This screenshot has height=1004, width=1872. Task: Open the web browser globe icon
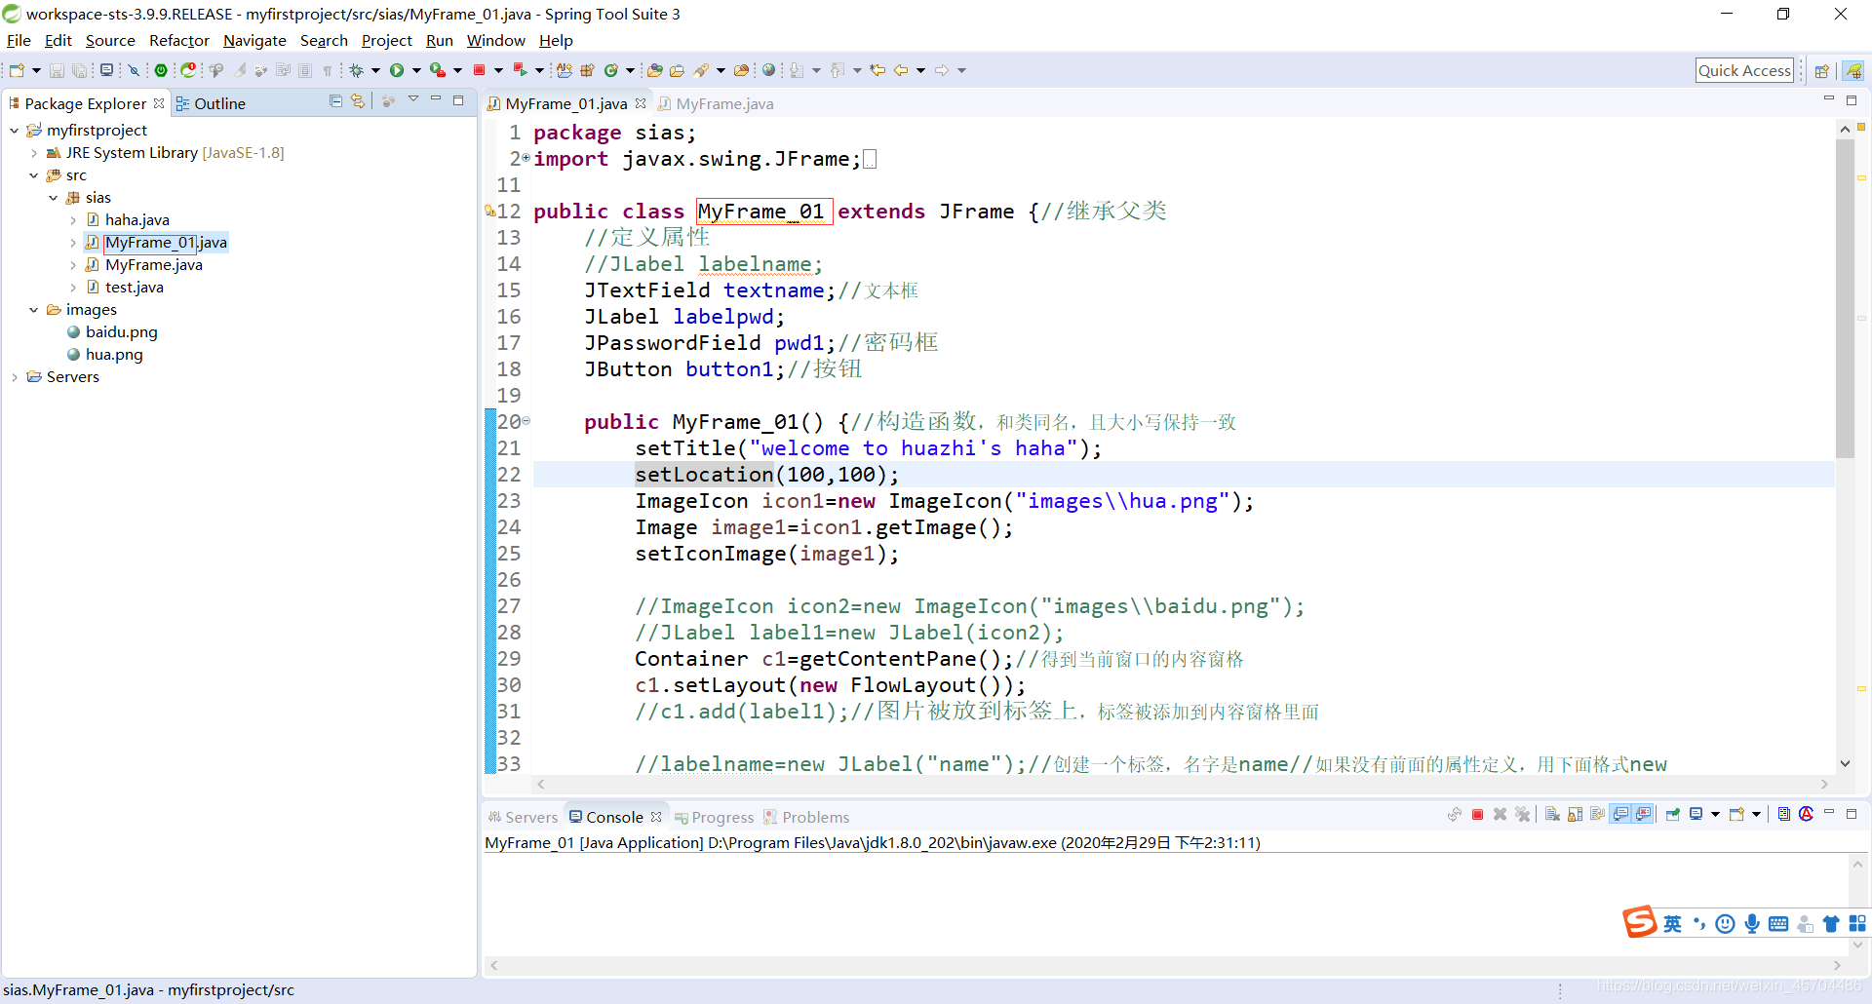[768, 70]
